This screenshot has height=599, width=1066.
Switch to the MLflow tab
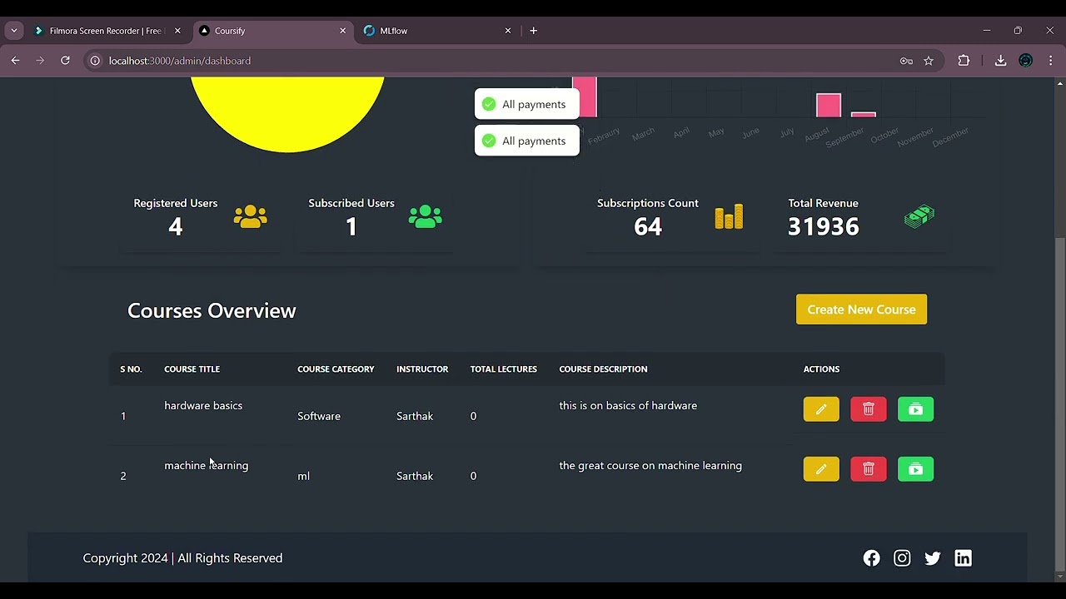433,31
